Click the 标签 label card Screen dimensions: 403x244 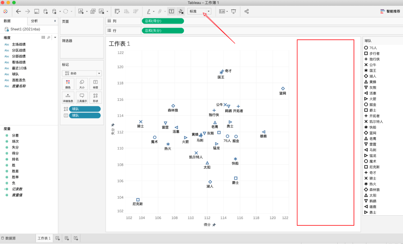coord(96,84)
